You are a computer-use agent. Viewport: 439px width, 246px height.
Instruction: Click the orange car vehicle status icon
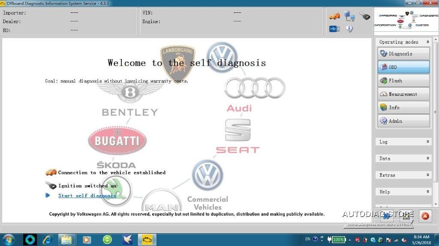click(x=334, y=16)
